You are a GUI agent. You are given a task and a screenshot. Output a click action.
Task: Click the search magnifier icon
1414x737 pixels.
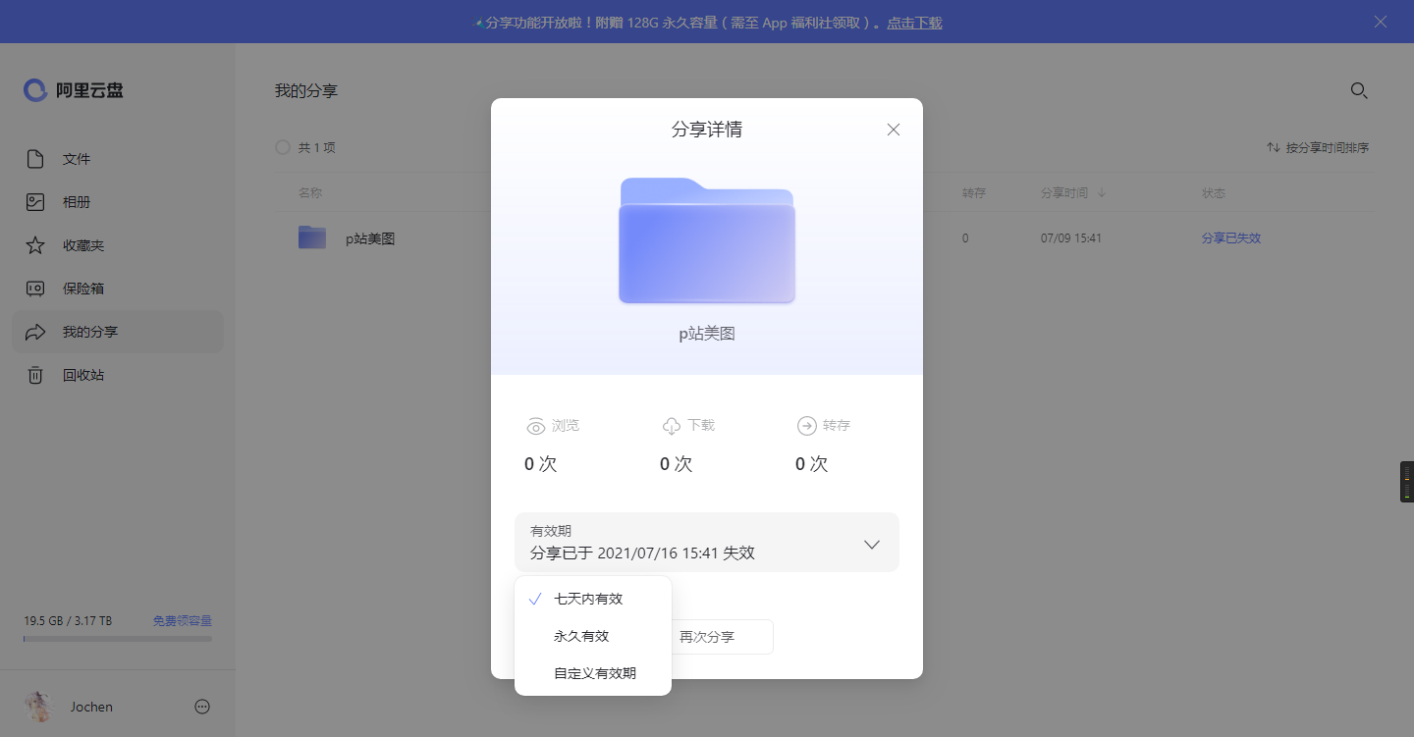1359,90
